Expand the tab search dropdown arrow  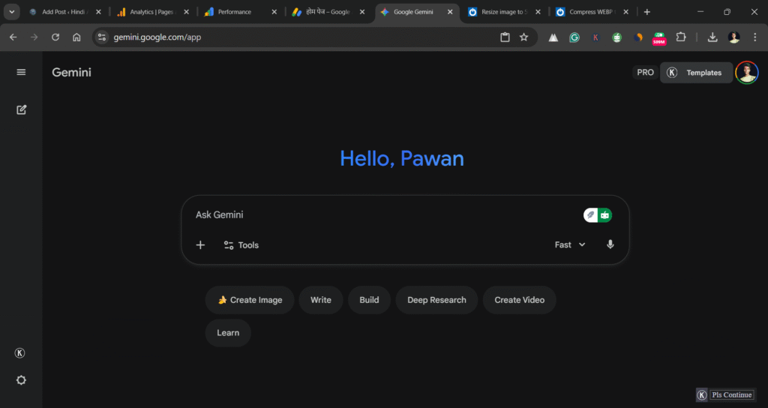pyautogui.click(x=12, y=12)
